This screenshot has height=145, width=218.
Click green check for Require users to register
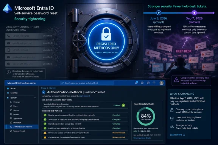[x=45, y=115]
